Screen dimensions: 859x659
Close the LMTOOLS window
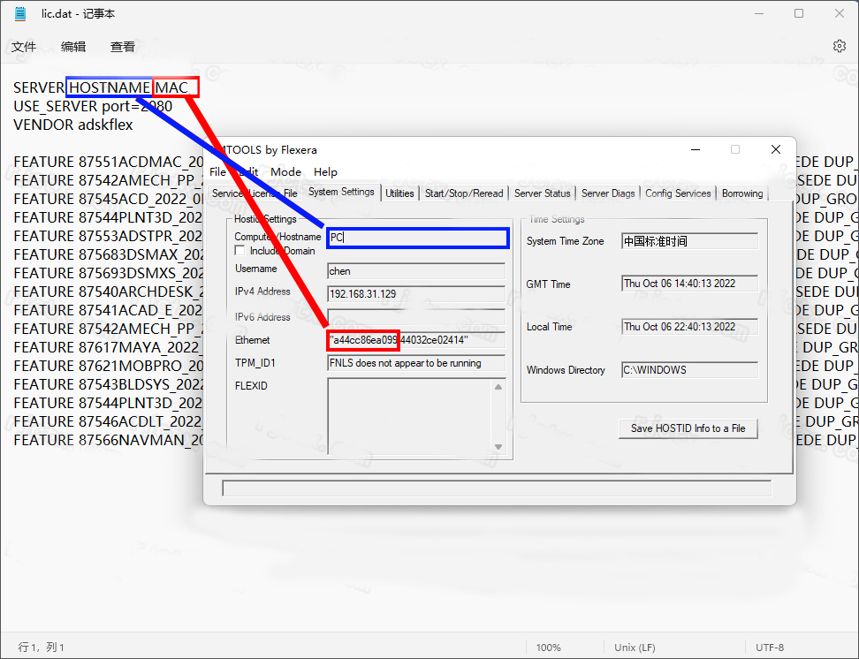(x=776, y=149)
